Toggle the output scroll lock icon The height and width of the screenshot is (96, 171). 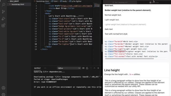[87, 68]
